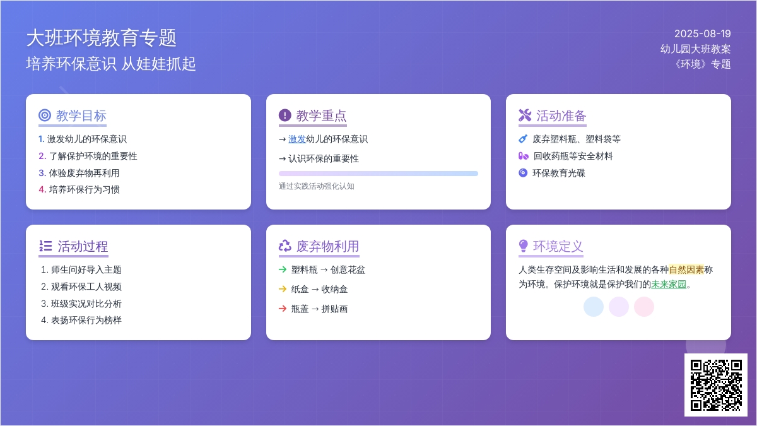Click the disc icon next to 环保教育光碟
The width and height of the screenshot is (757, 426).
523,173
